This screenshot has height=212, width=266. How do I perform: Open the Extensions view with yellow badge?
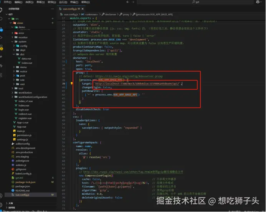tap(1, 48)
